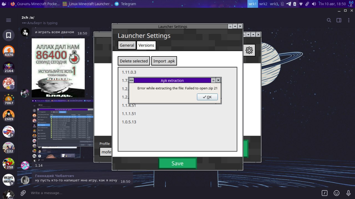
Task: Open the Wi-Fi network tray icon
Action: 301,4
